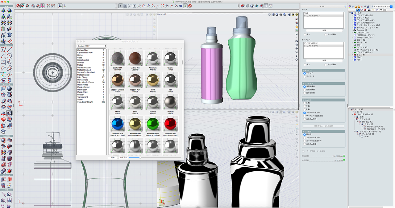Select the サーフェス result type radio button
This screenshot has height=208, width=395.
tap(305, 76)
